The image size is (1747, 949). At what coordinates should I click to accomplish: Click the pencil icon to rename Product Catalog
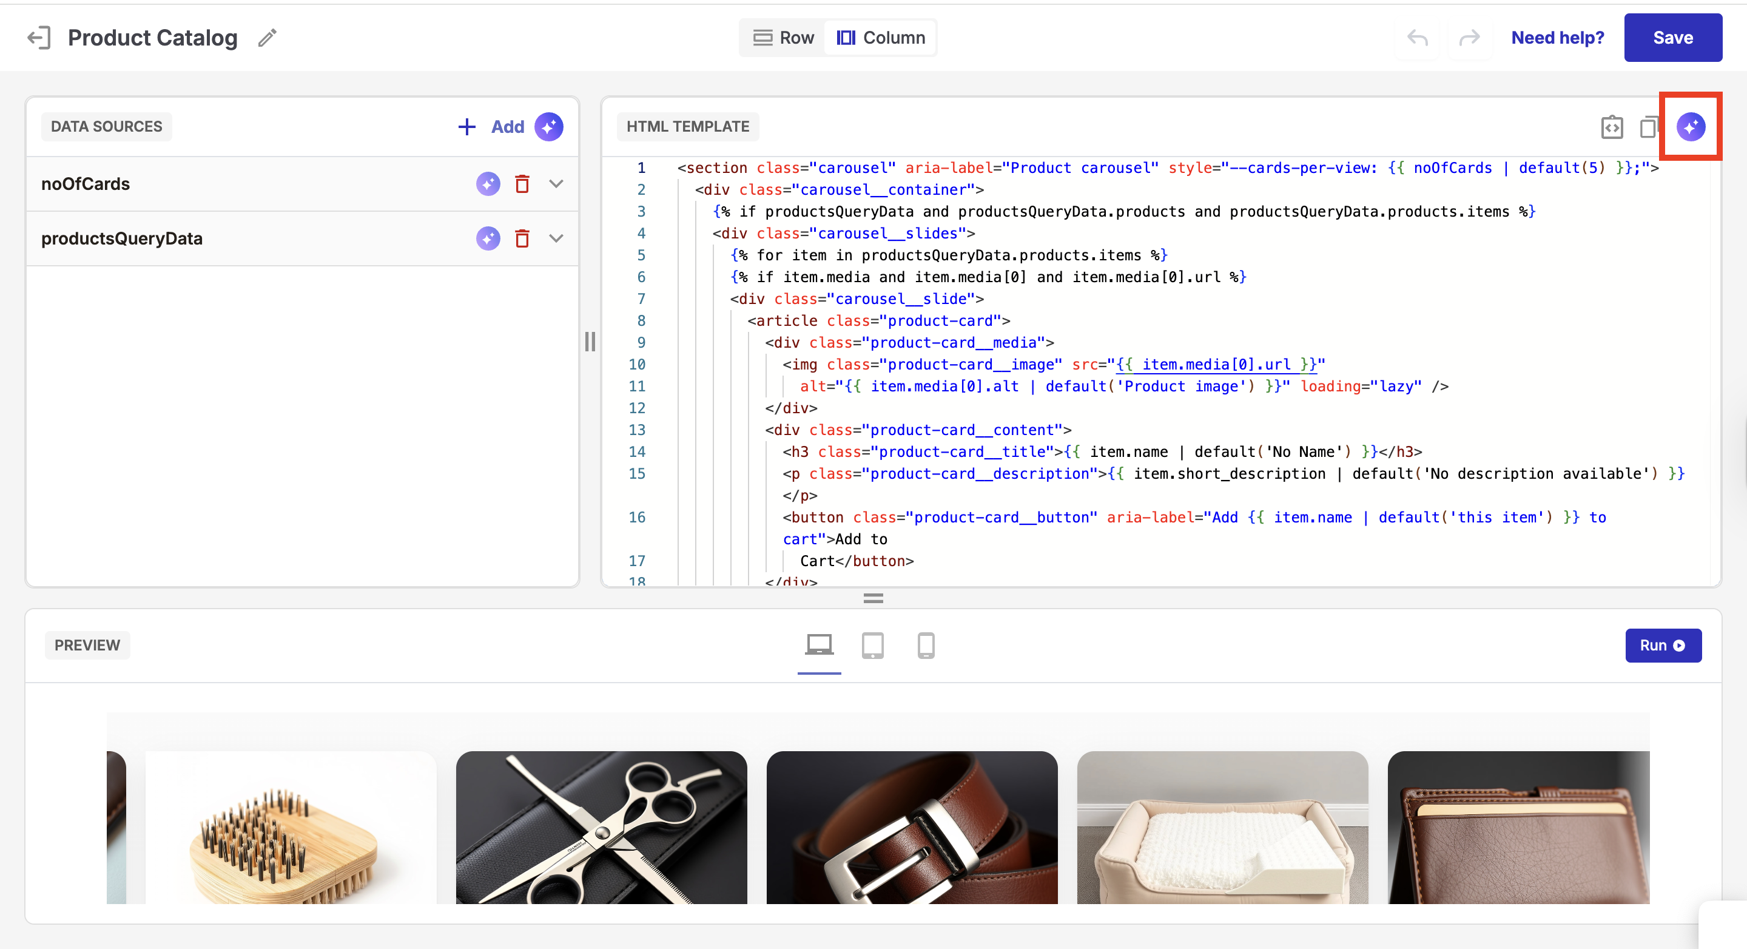(267, 38)
